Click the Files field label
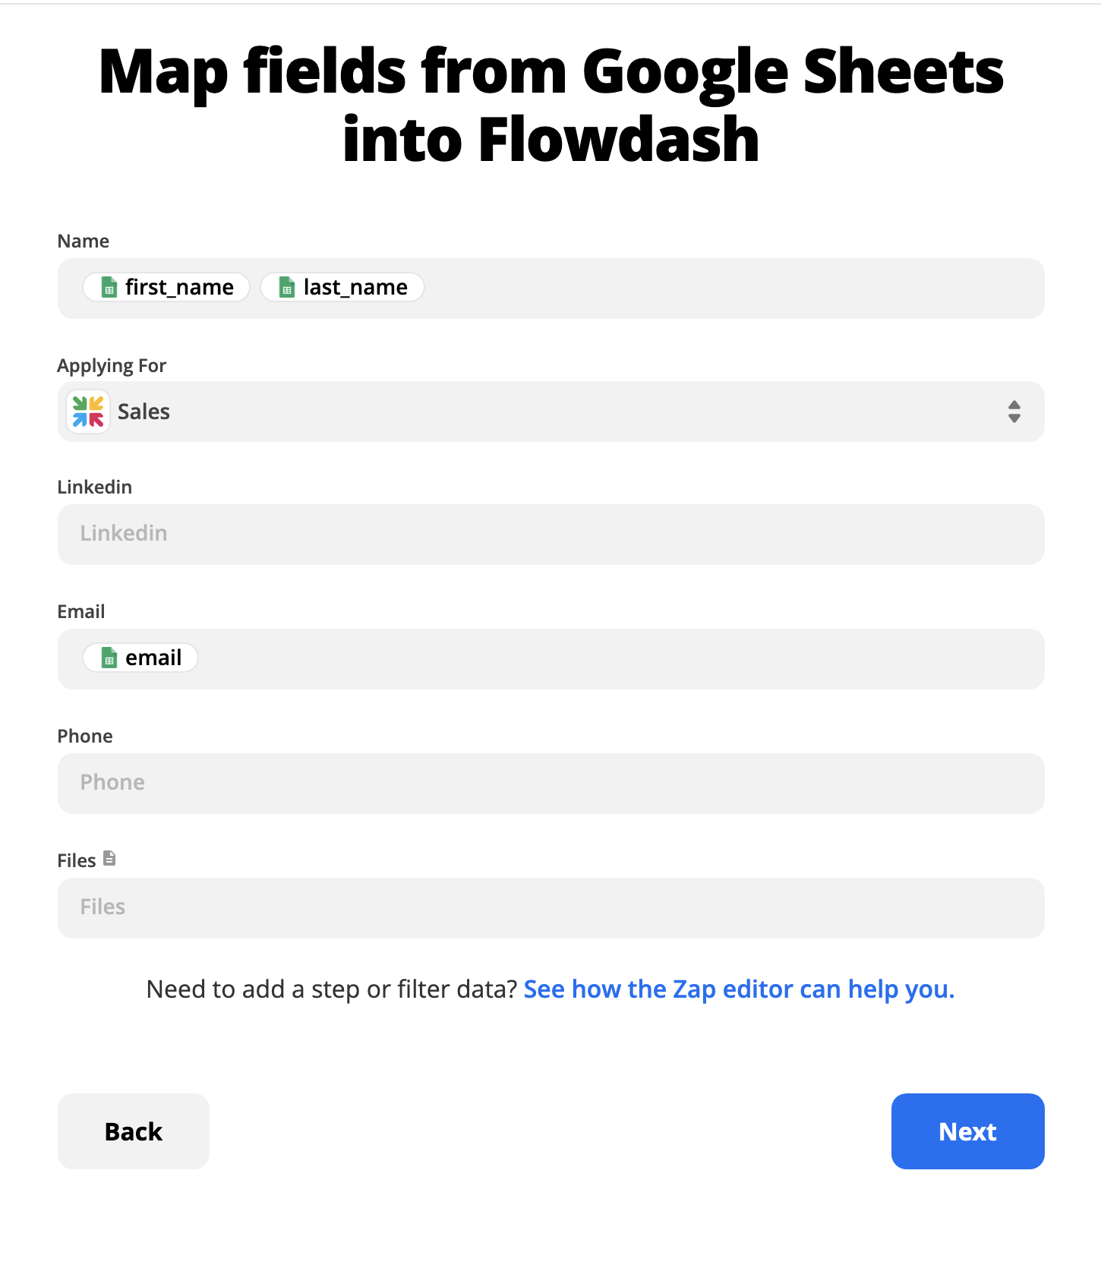This screenshot has width=1101, height=1265. (x=77, y=860)
